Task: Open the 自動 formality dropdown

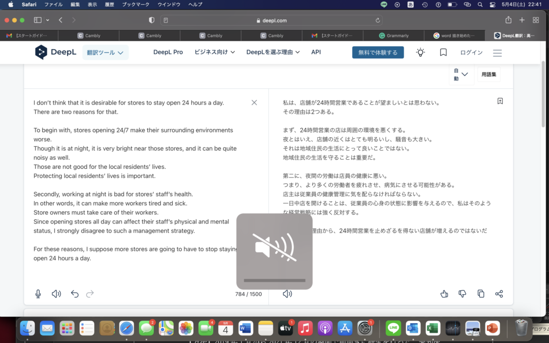Action: point(461,74)
